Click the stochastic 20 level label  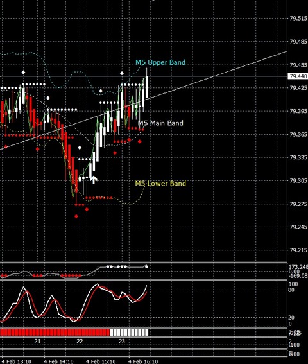pyautogui.click(x=291, y=317)
